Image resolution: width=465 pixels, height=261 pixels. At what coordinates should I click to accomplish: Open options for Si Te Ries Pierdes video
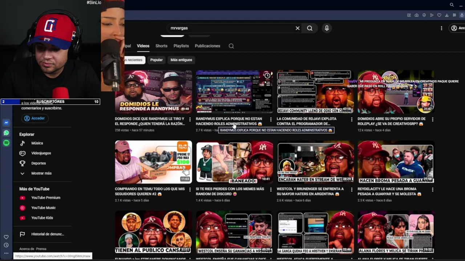point(271,190)
